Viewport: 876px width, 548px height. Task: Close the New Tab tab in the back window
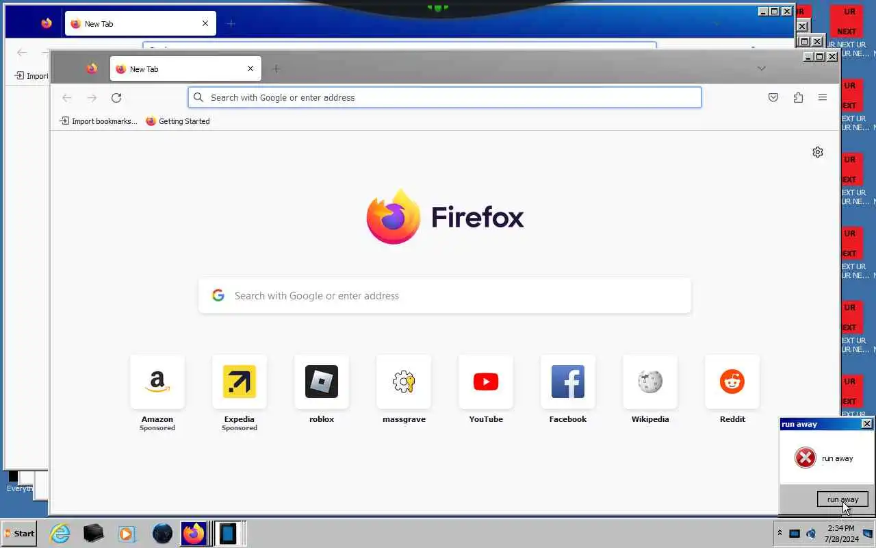[x=205, y=23]
